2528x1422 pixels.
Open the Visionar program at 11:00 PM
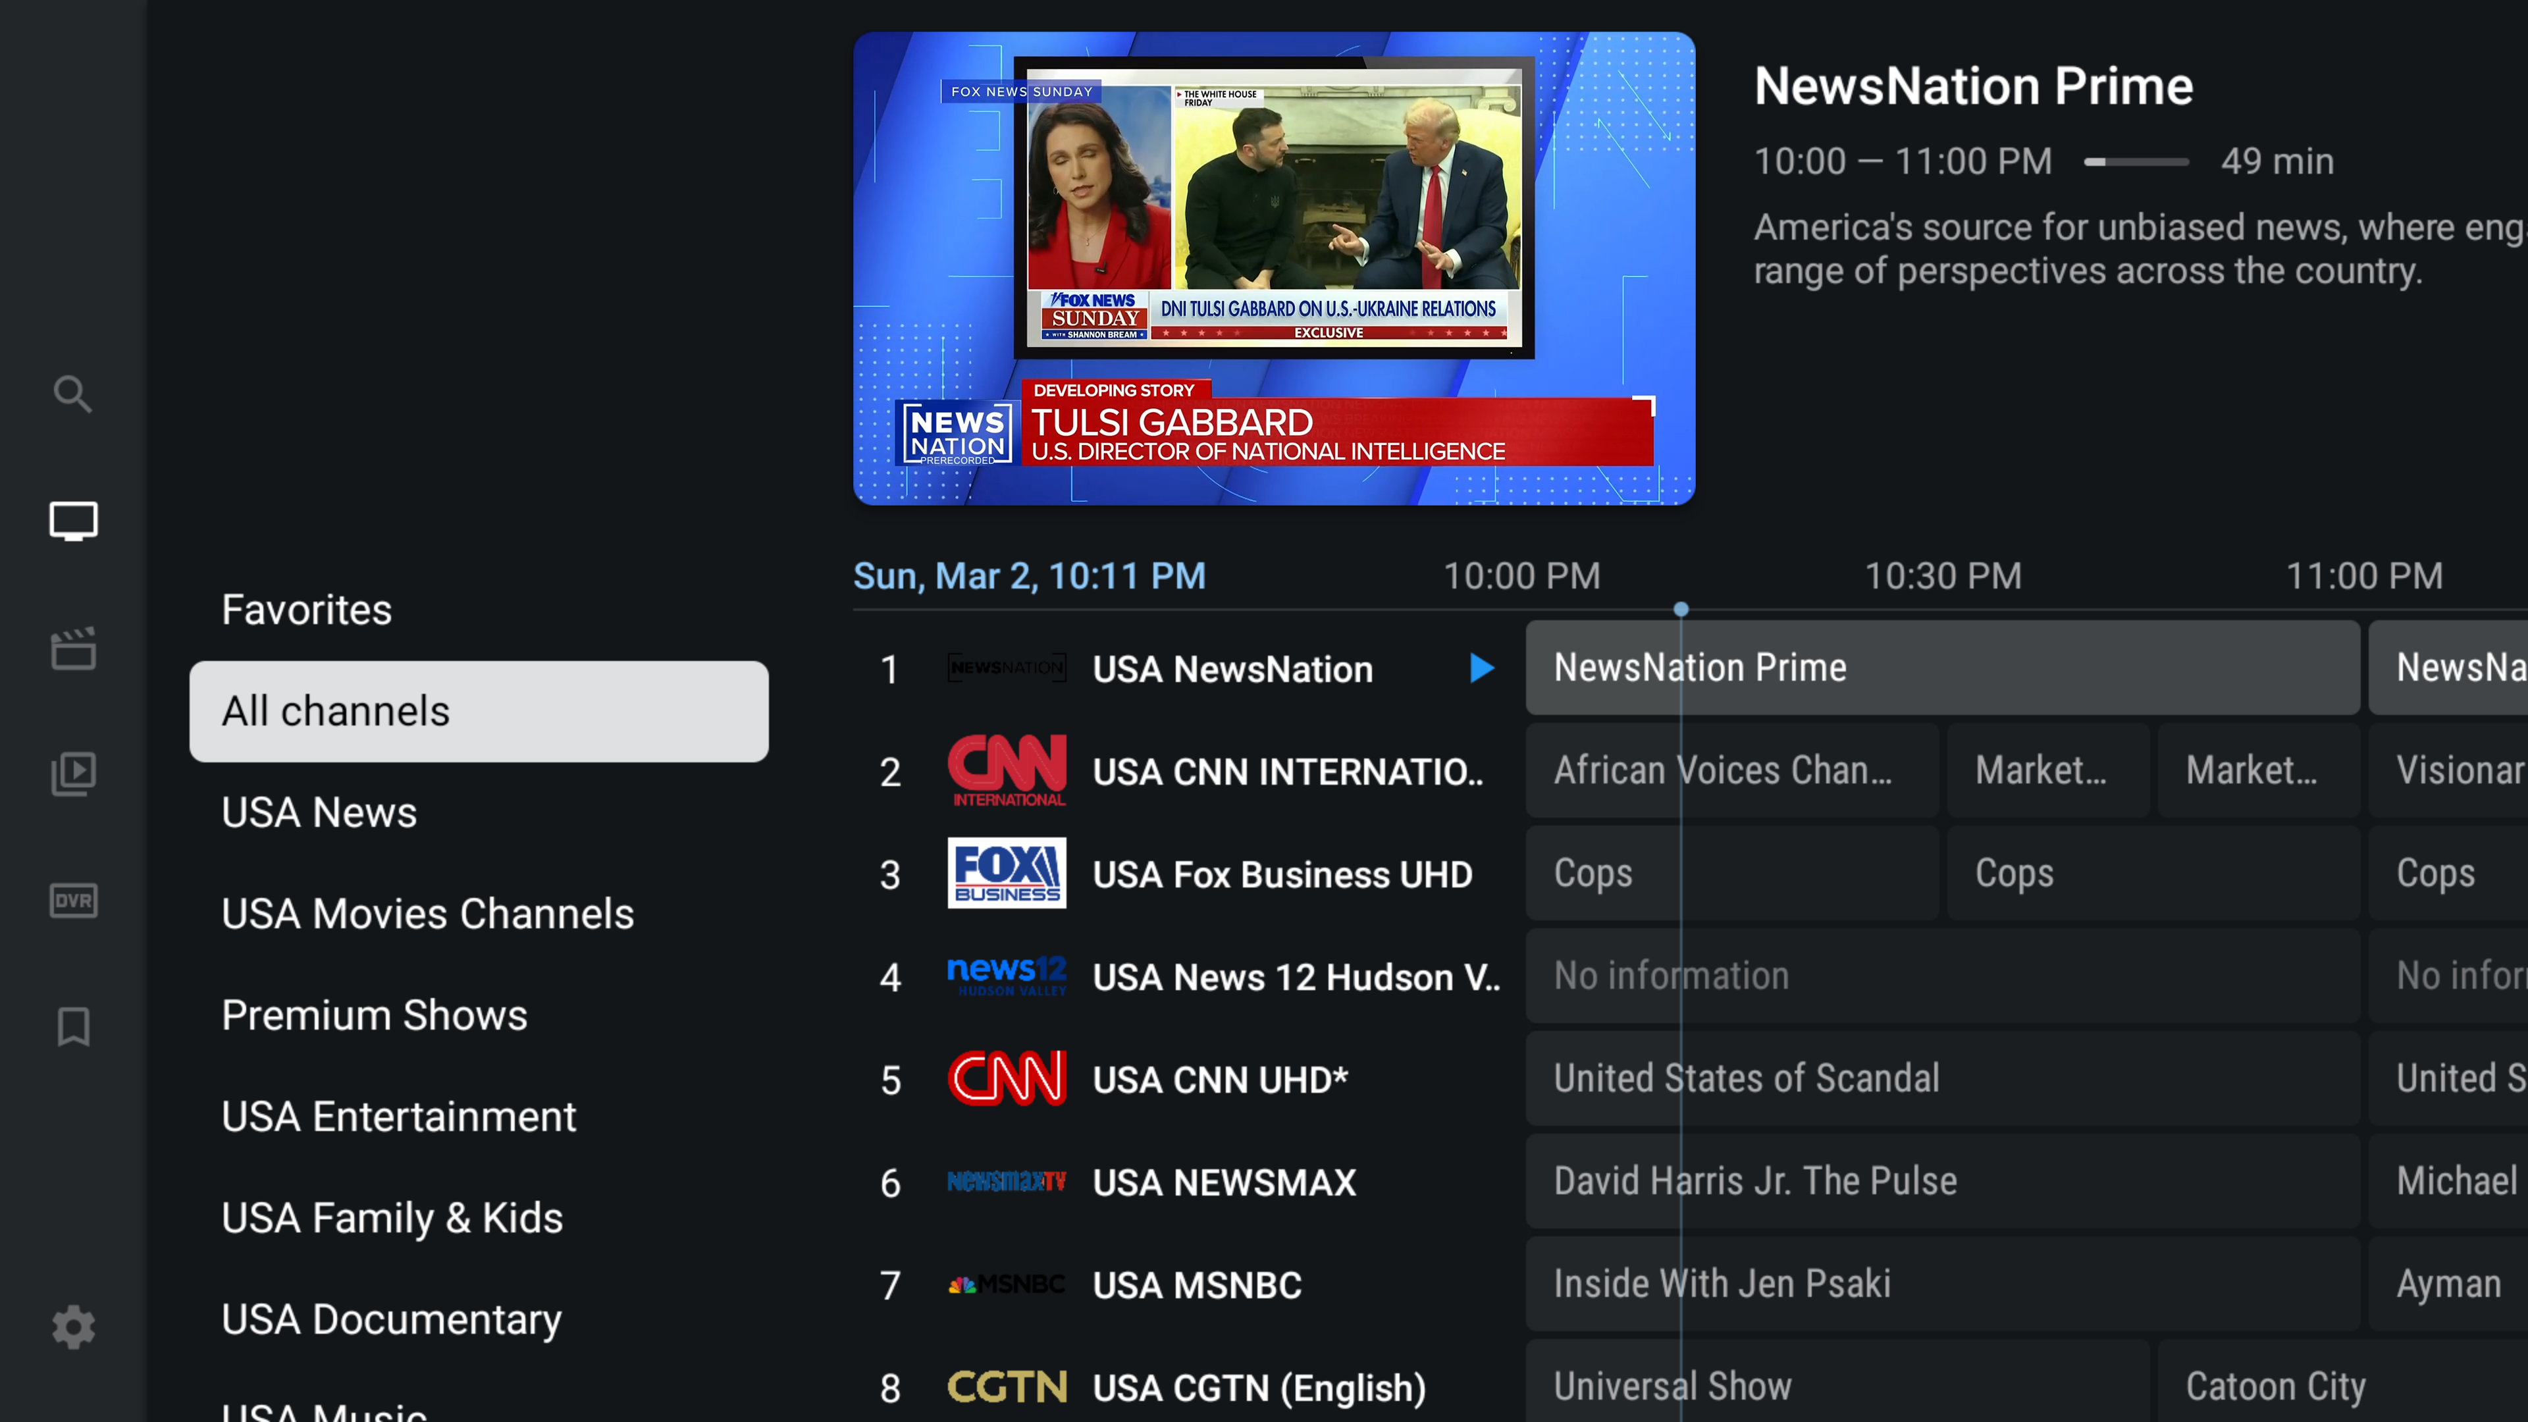[2448, 770]
